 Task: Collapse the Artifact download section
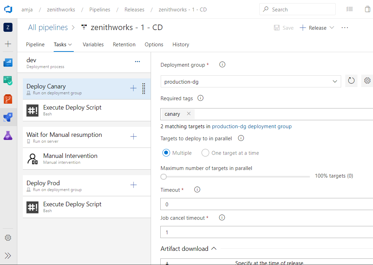click(214, 248)
